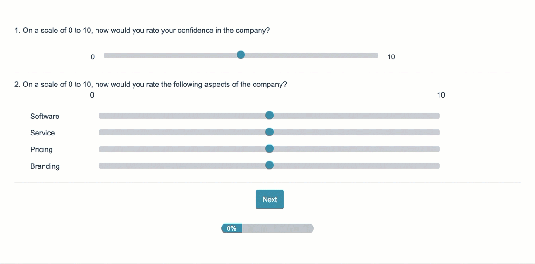Screen dimensions: 535x264
Task: Click Software slider track right of handle
Action: tap(355, 116)
